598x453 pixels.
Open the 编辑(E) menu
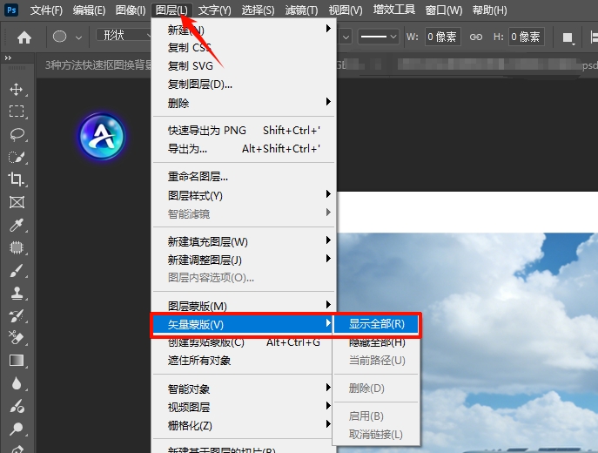[x=89, y=10]
